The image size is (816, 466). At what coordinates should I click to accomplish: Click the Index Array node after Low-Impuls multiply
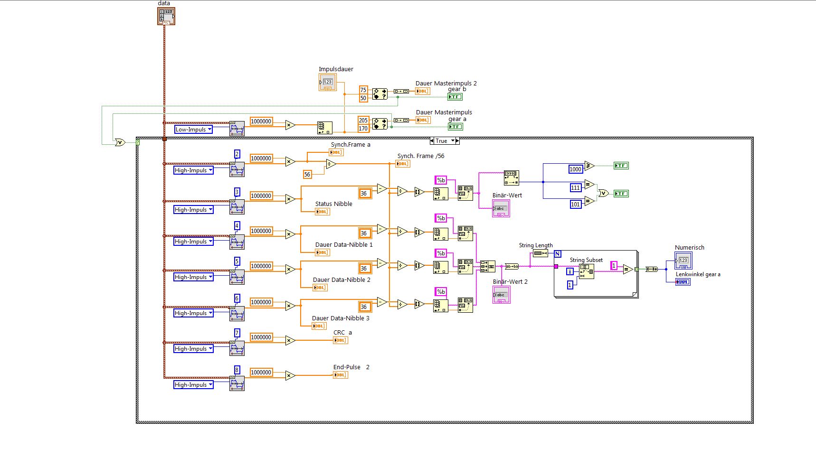tap(325, 128)
